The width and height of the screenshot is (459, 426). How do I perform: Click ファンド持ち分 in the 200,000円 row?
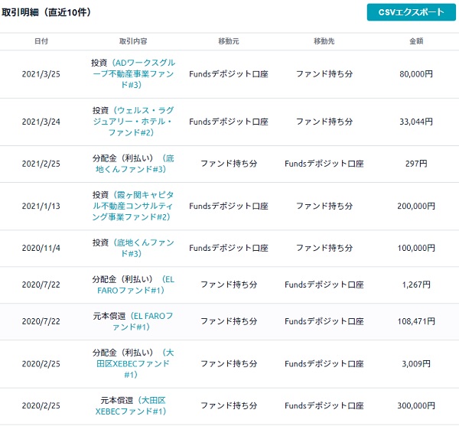coord(324,206)
